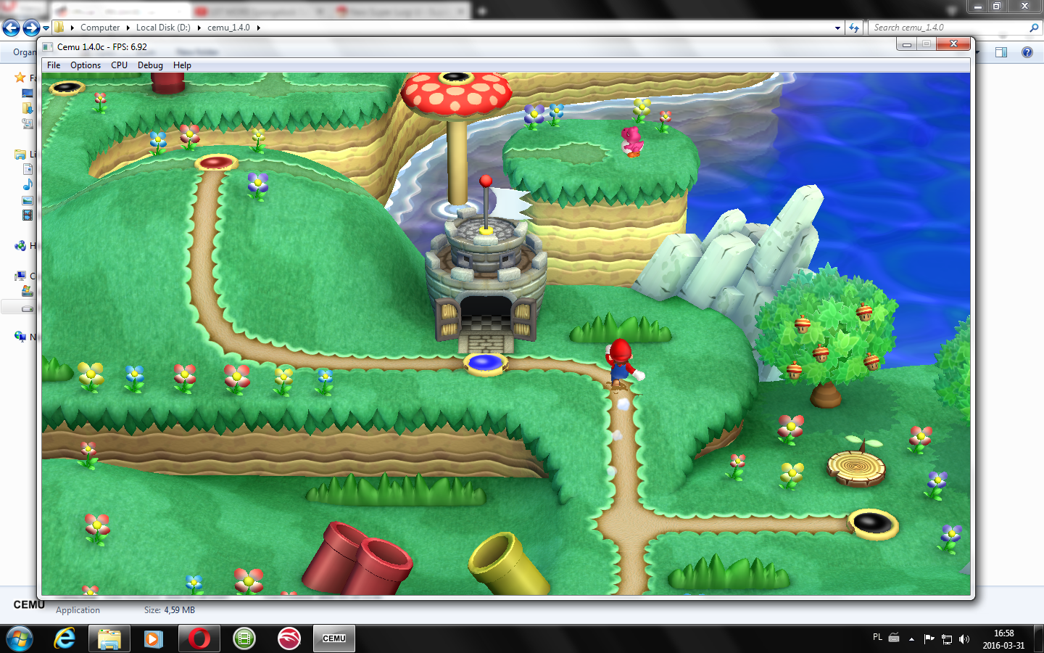Click the "Size: 4,59 MB" detail text
This screenshot has height=653, width=1044.
click(169, 610)
